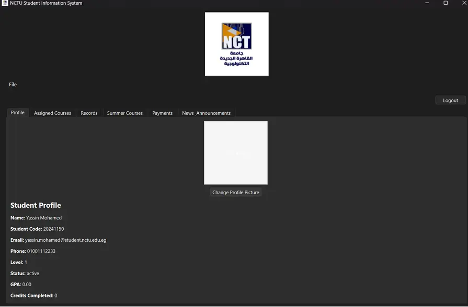Maximize the application window

(446, 3)
